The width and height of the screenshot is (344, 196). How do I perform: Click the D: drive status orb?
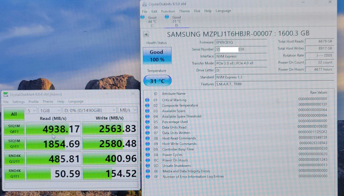click(x=167, y=17)
